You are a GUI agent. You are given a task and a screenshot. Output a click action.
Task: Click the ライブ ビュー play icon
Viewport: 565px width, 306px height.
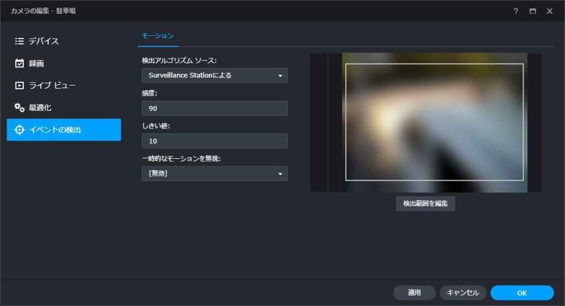[19, 85]
